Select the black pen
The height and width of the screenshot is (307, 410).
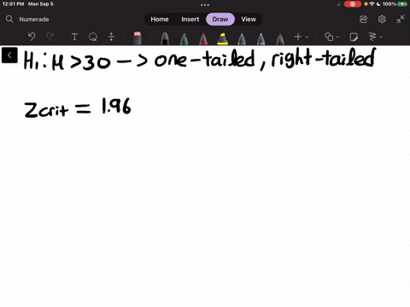pos(165,38)
